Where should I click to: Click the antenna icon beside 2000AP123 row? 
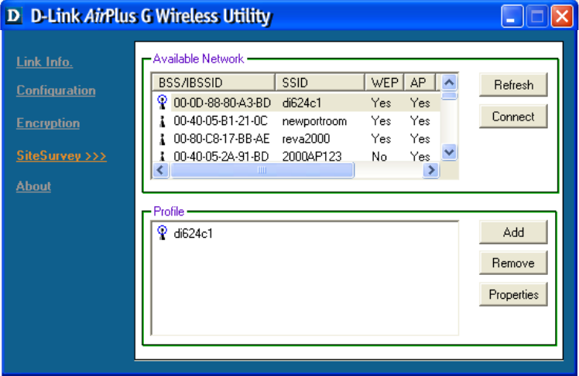click(162, 156)
